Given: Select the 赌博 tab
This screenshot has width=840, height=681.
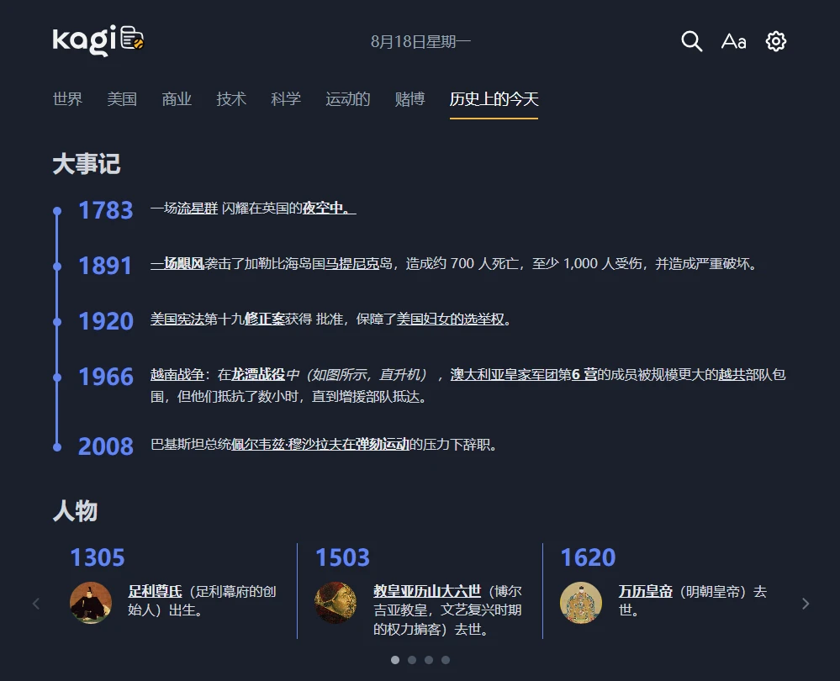Looking at the screenshot, I should tap(409, 99).
